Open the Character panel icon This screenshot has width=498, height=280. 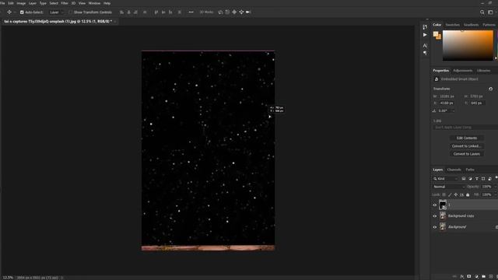pos(425,46)
